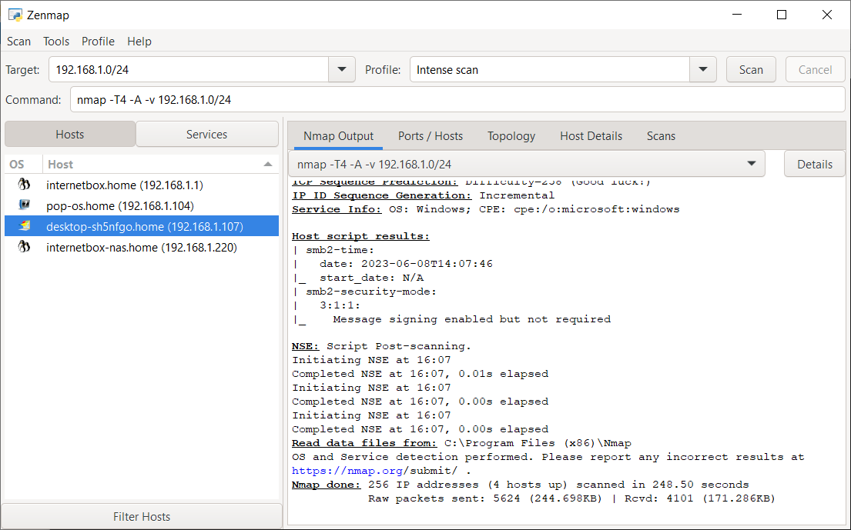Expand the Profile selection dropdown
The width and height of the screenshot is (851, 530).
tap(702, 69)
